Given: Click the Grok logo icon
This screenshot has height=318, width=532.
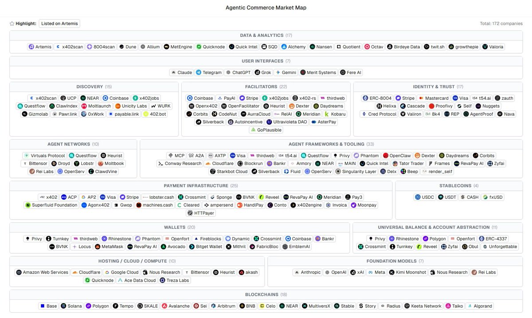Looking at the screenshot, I should (x=257, y=72).
